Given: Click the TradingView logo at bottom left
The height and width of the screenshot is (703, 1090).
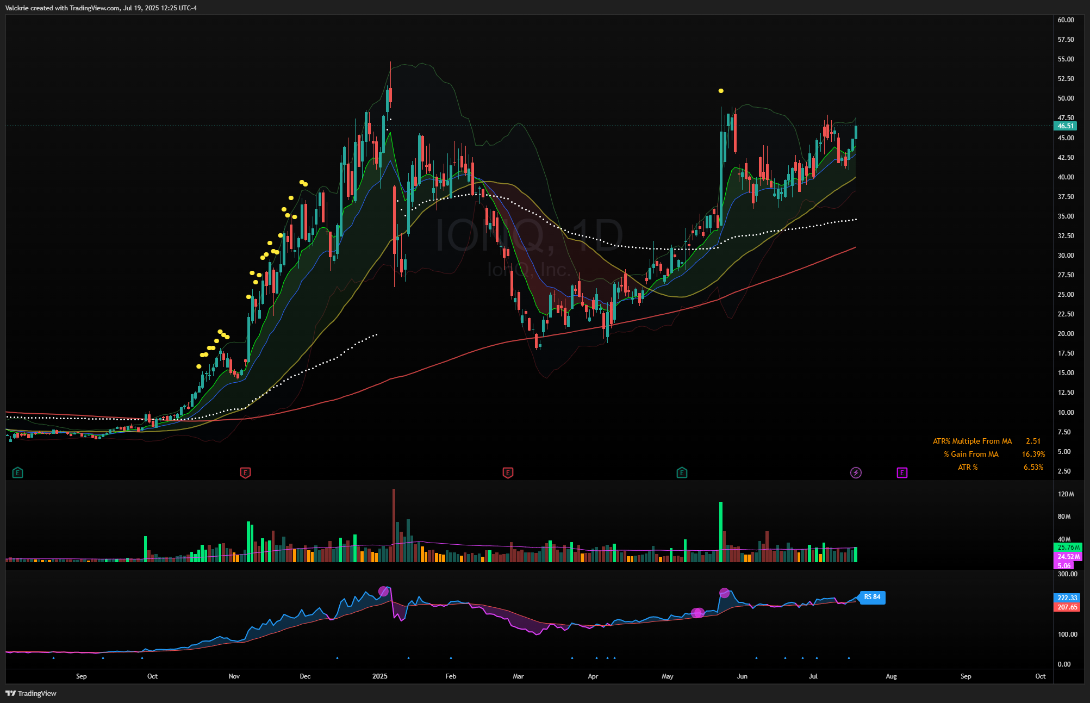Looking at the screenshot, I should click(31, 693).
